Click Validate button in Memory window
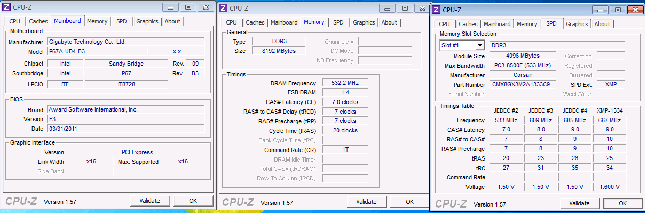 coord(367,202)
